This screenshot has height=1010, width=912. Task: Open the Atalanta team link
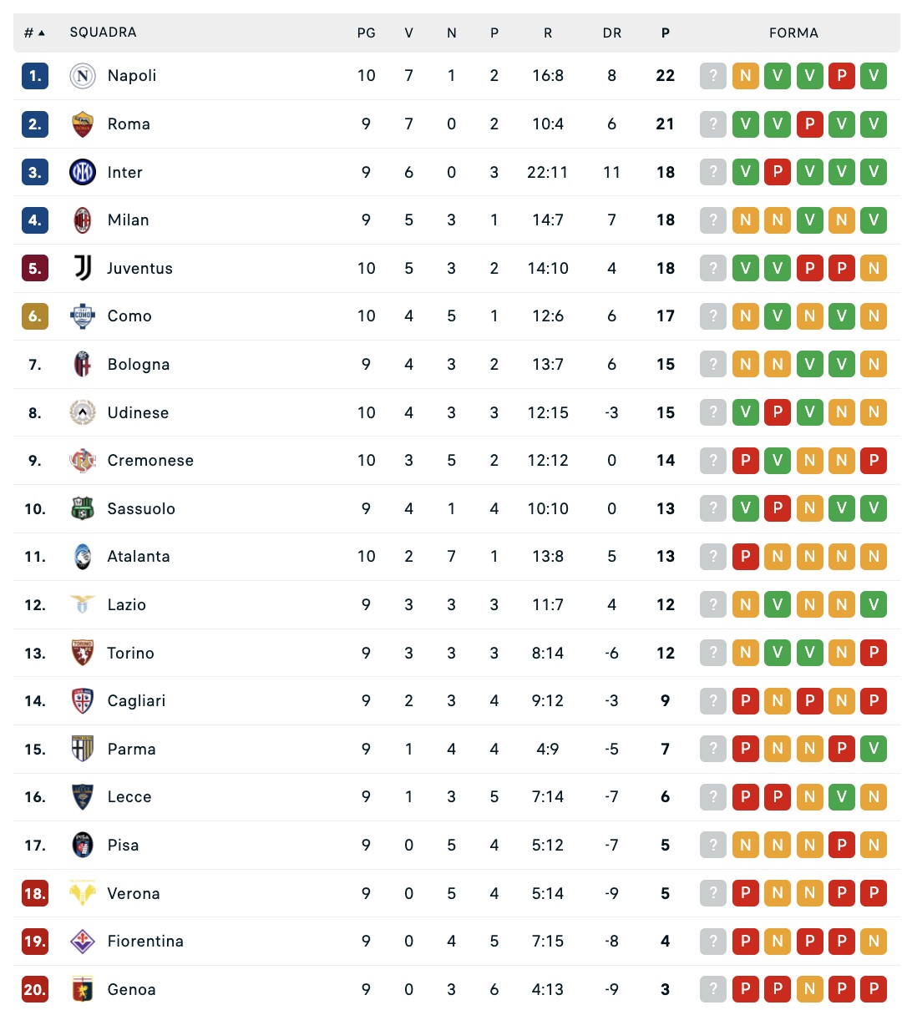[x=139, y=557]
